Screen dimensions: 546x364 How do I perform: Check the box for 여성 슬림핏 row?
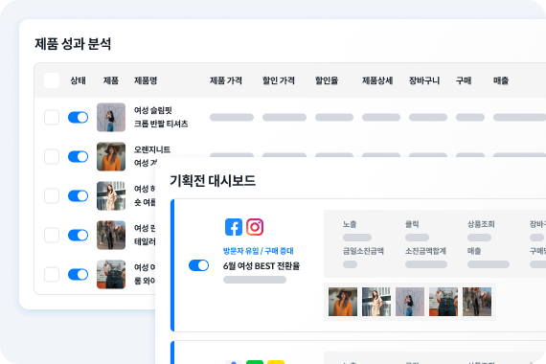52,118
